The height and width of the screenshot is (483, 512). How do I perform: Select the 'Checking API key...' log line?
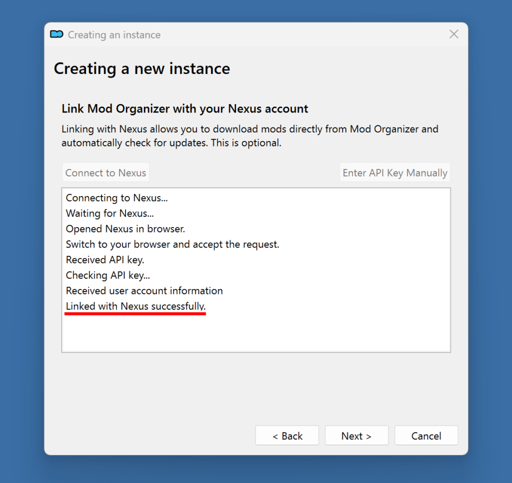click(107, 275)
